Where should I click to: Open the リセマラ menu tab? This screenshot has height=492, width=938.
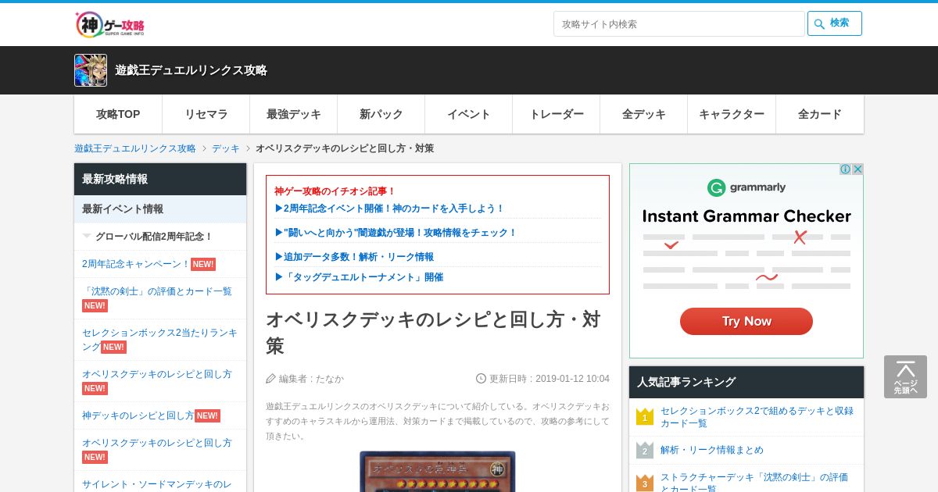tap(206, 114)
